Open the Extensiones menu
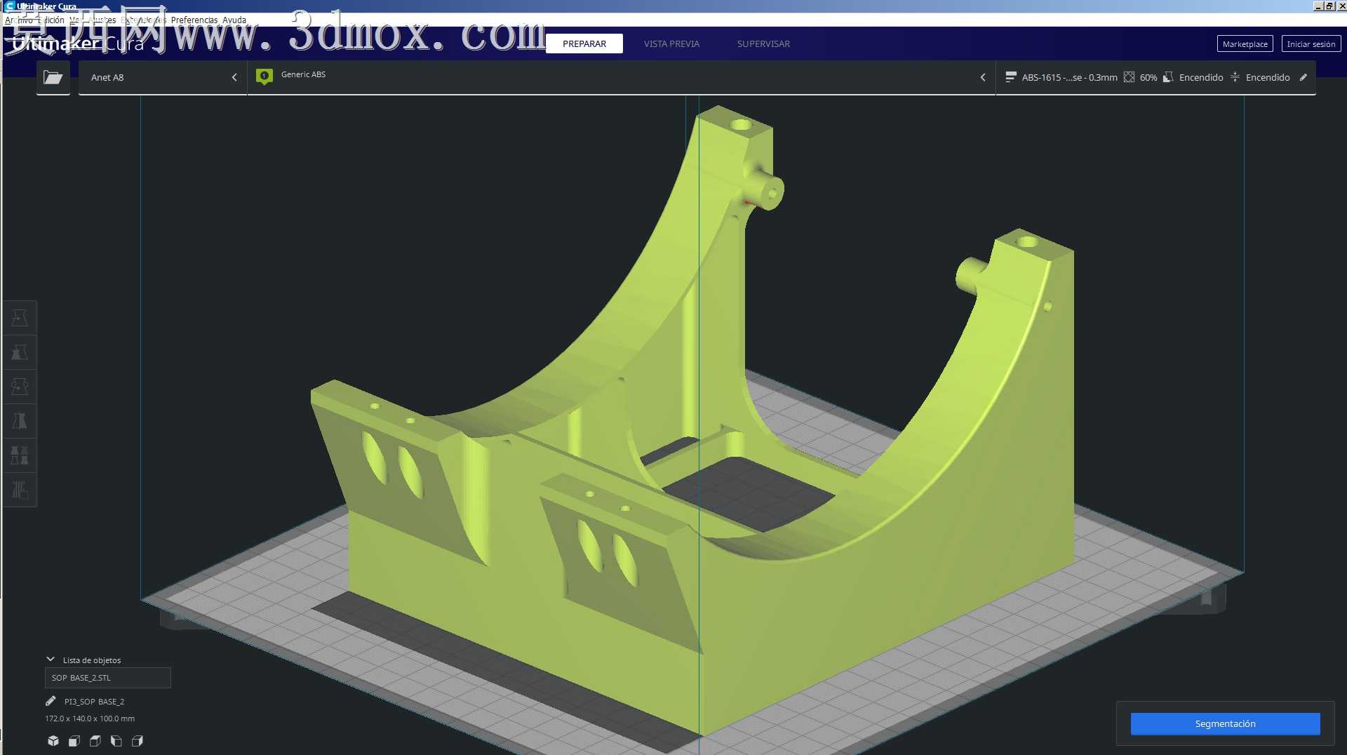Screen dimensions: 1347x755 (x=144, y=20)
